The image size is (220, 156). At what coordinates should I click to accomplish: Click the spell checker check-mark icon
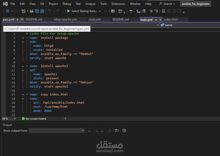click(131, 11)
